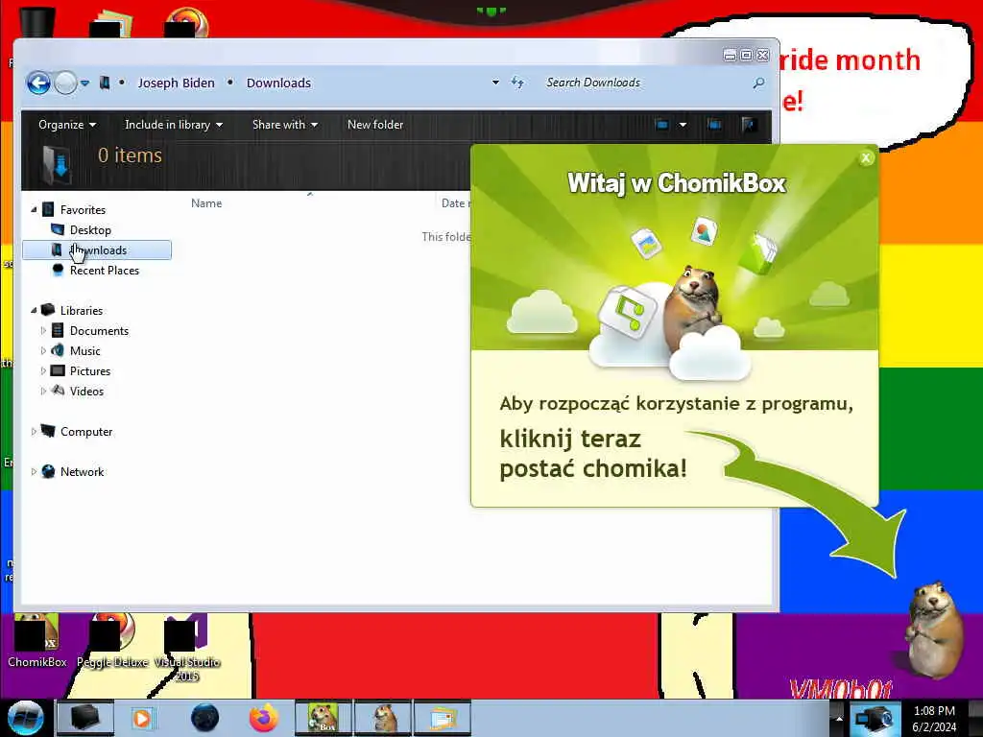Toggle the preview pane icon
This screenshot has height=737, width=983.
pyautogui.click(x=714, y=124)
